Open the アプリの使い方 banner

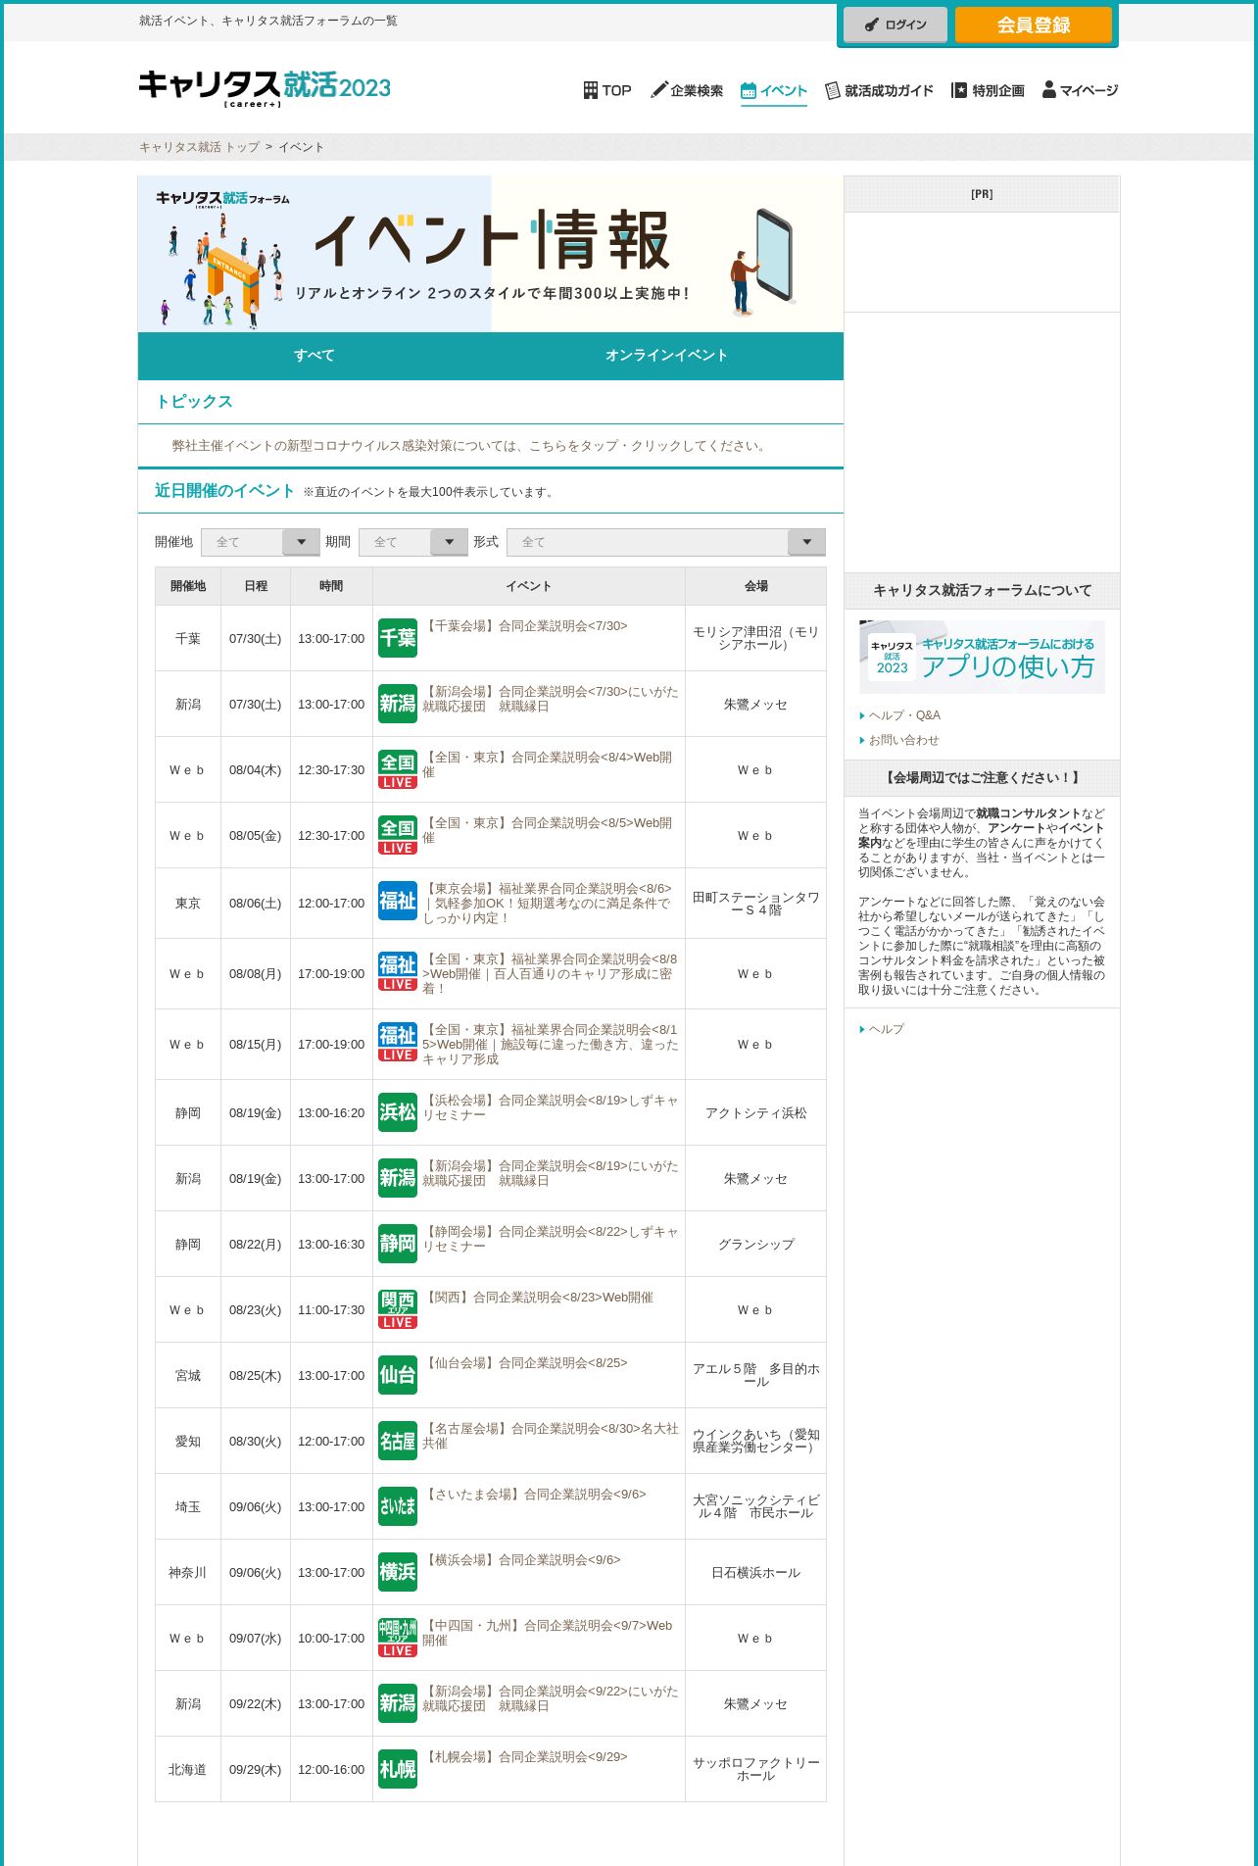click(982, 657)
